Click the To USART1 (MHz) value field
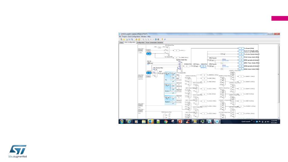The image size is (288, 162). point(241,76)
